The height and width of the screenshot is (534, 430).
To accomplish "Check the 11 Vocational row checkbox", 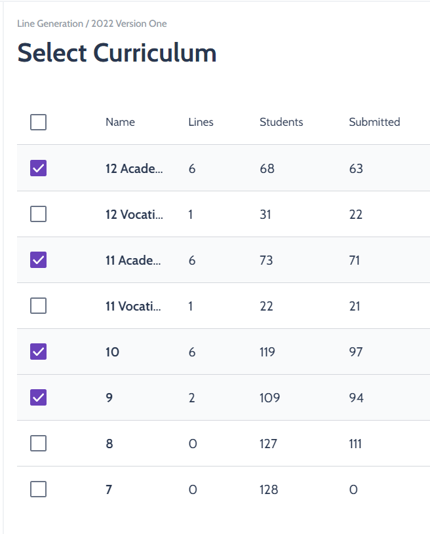I will coord(38,305).
